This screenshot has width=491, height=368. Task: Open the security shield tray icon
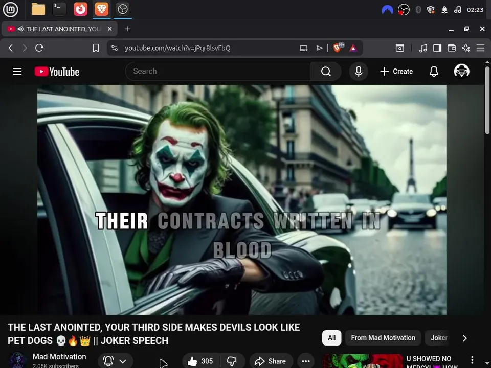tap(431, 10)
